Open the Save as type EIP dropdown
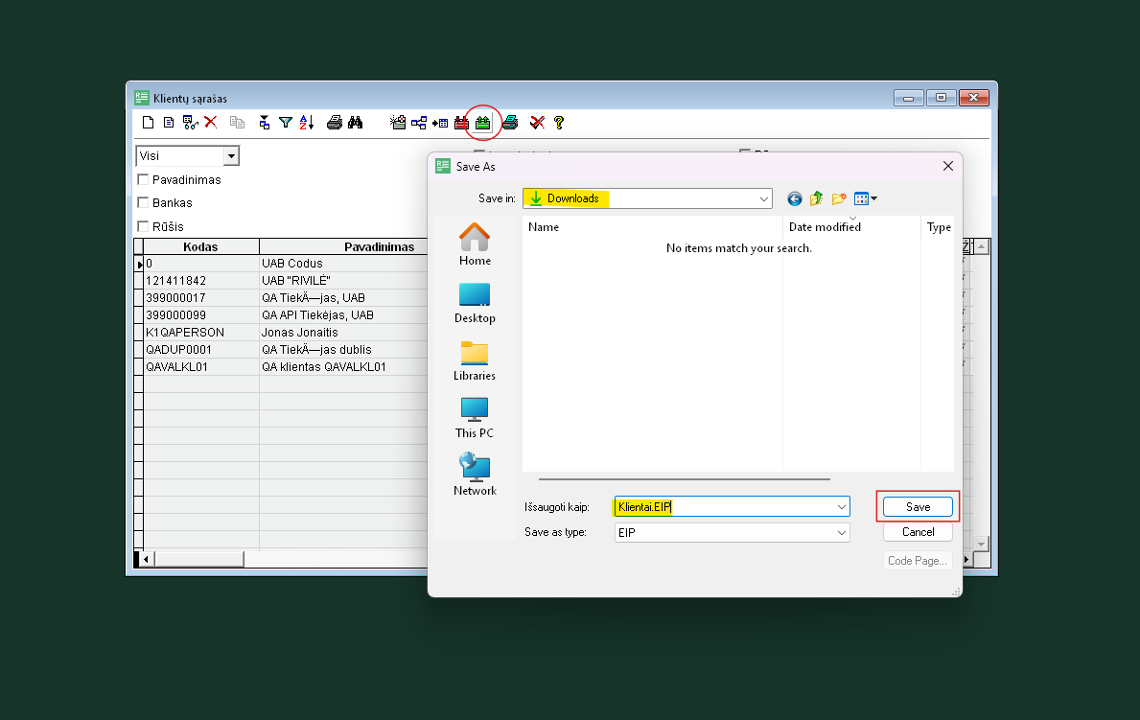This screenshot has width=1140, height=720. point(841,532)
